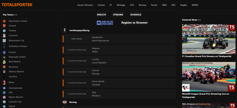The image size is (237, 108).
Task: Open the Rugby navigation item
Action: pos(183,5)
